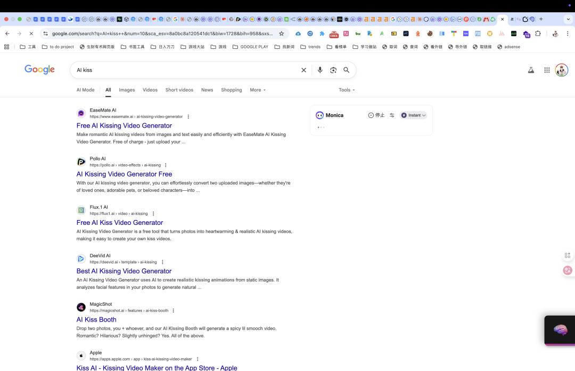This screenshot has width=575, height=371.
Task: Open more options for MagicShot result
Action: point(174,310)
